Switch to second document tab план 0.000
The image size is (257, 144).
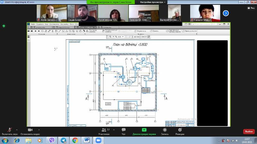click(63, 27)
